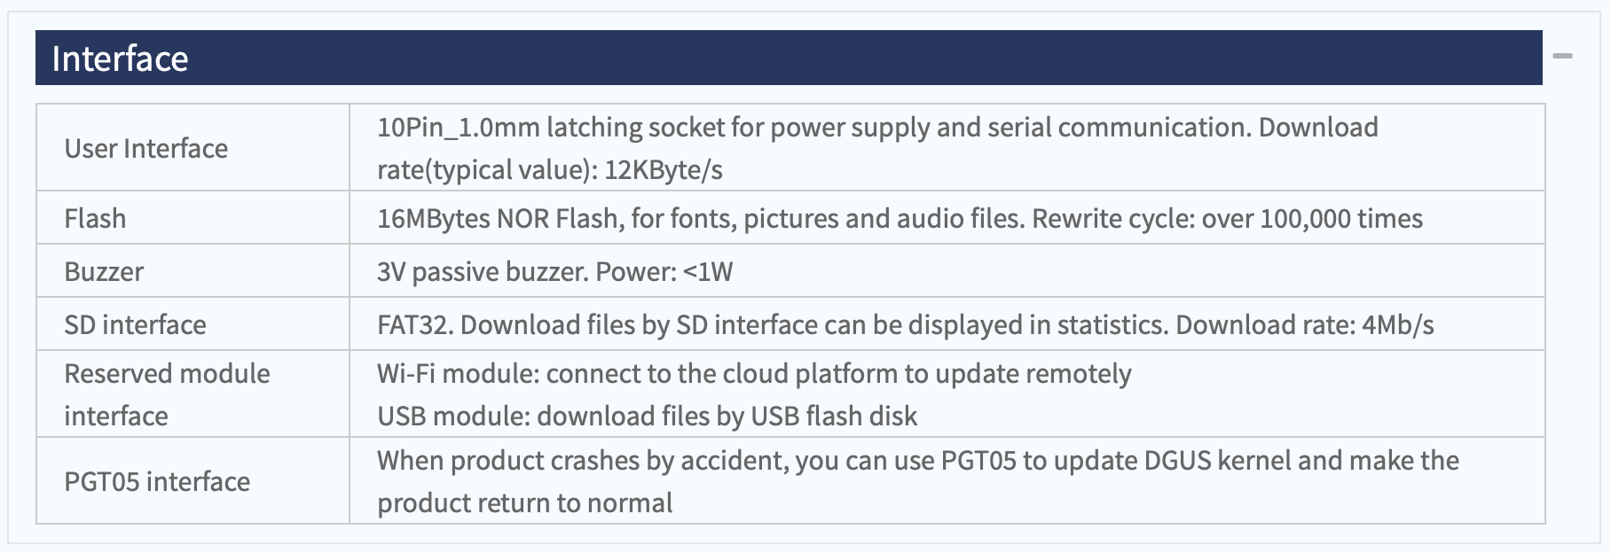Click the 3V passive buzzer description
The image size is (1611, 553).
[x=554, y=271]
